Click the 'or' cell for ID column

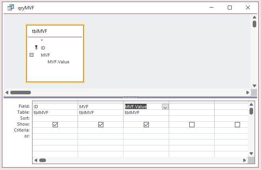(55, 136)
